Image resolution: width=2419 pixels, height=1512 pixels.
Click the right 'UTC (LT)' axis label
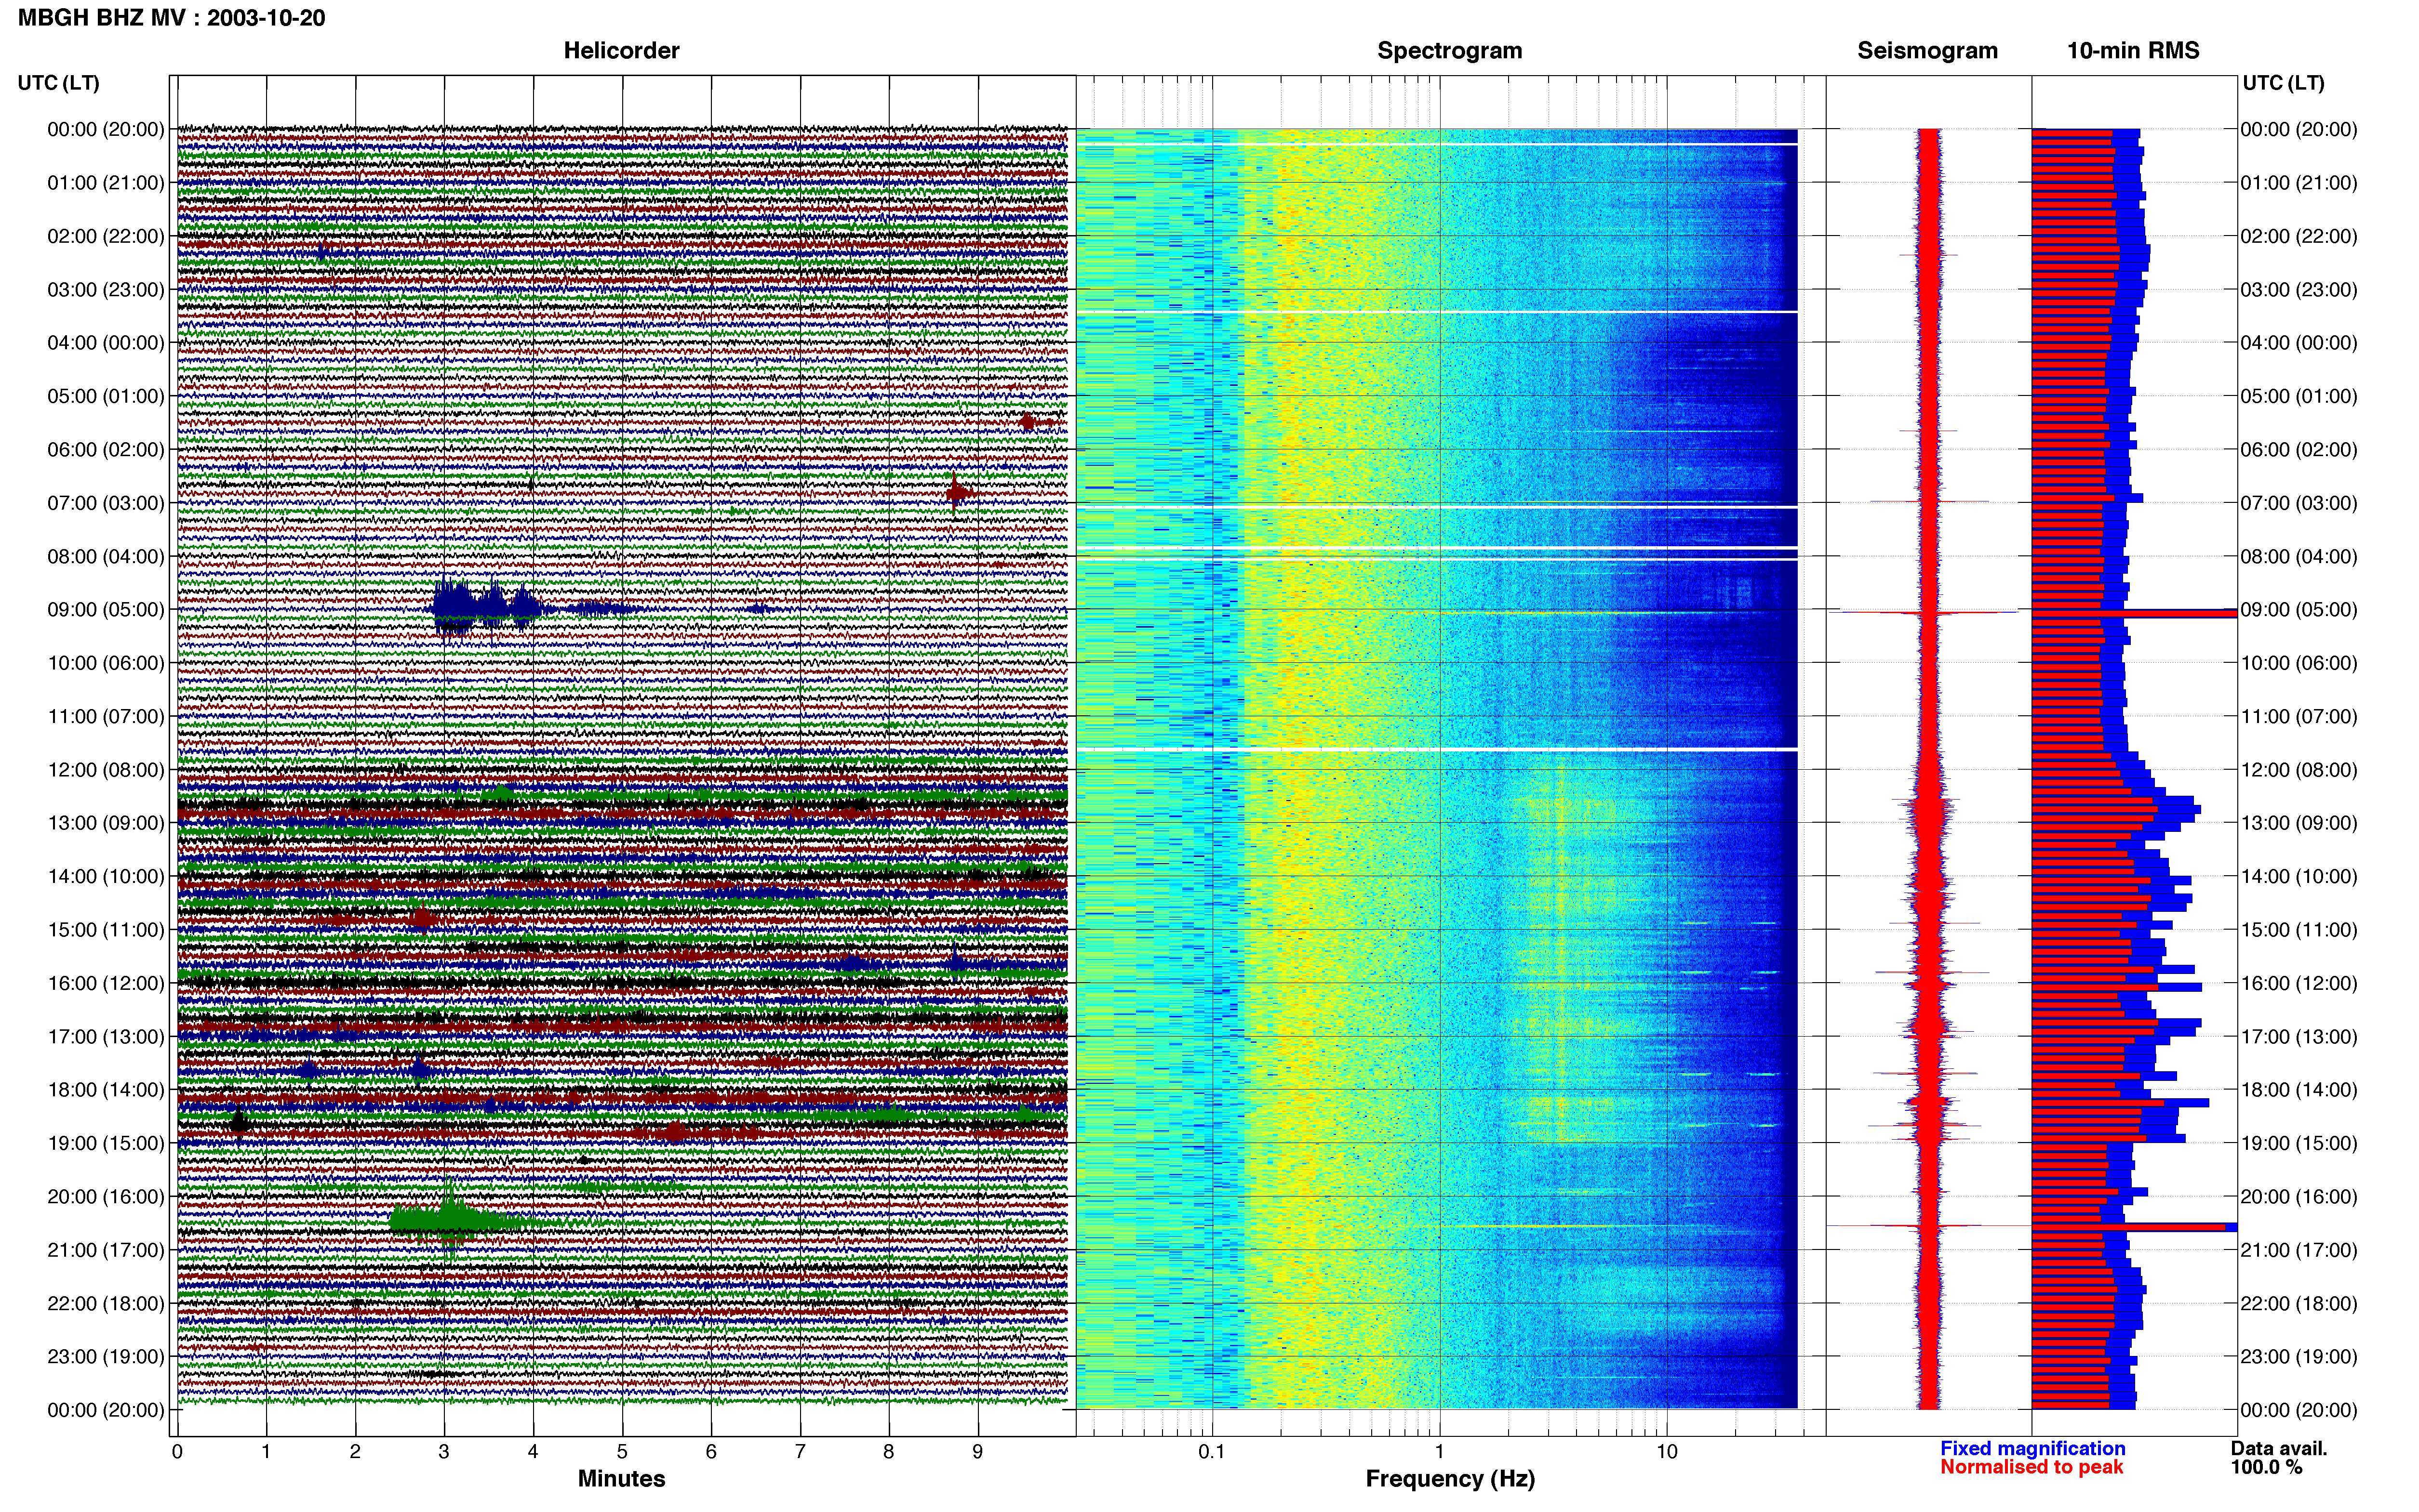pos(2283,83)
